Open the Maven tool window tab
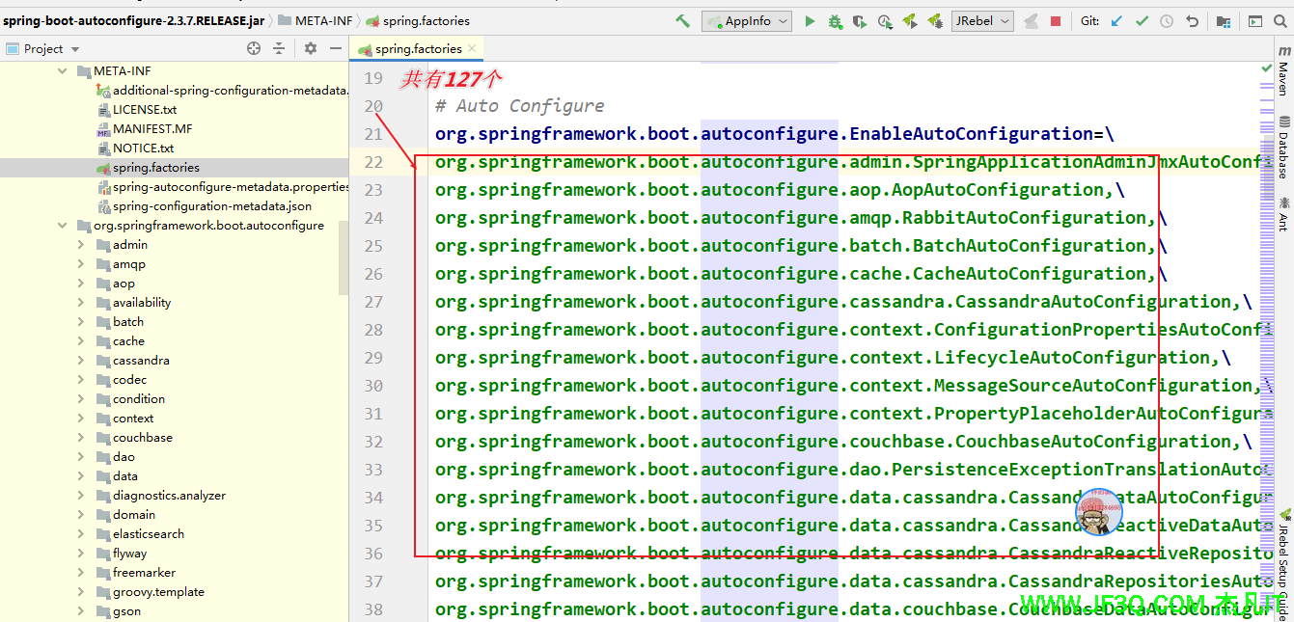The image size is (1294, 622). [1283, 78]
